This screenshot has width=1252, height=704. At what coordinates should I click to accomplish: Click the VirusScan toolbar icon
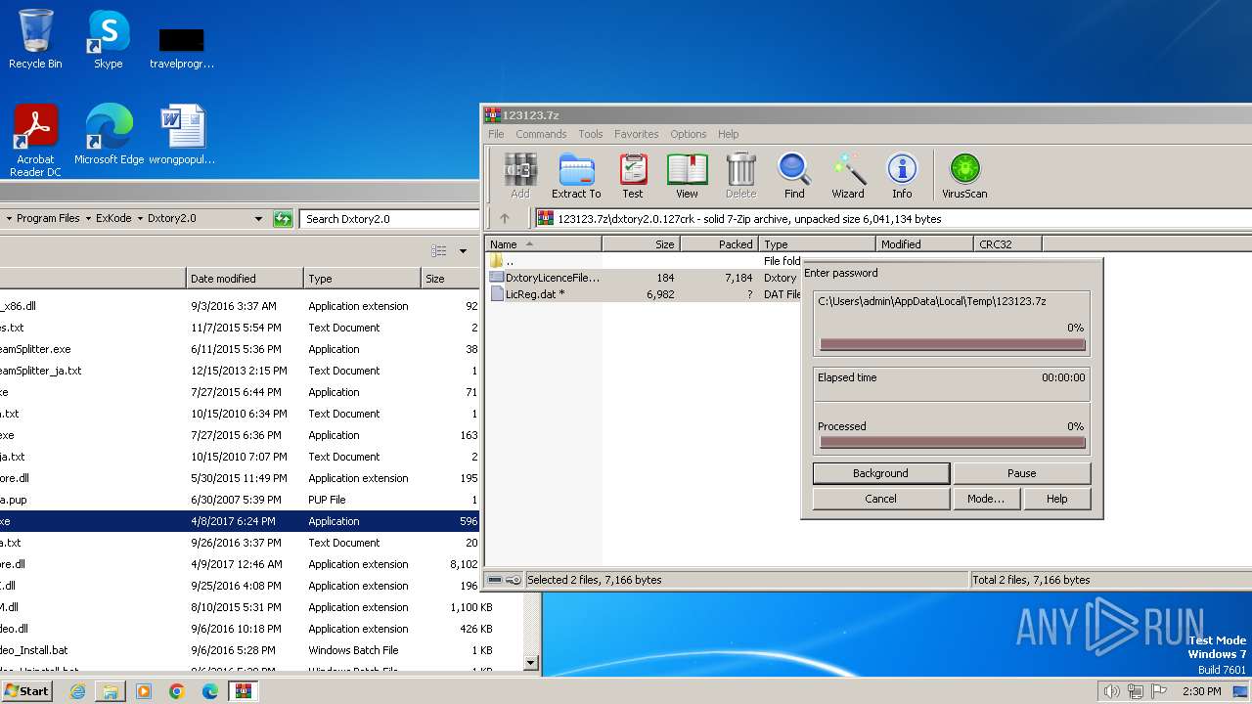point(964,176)
